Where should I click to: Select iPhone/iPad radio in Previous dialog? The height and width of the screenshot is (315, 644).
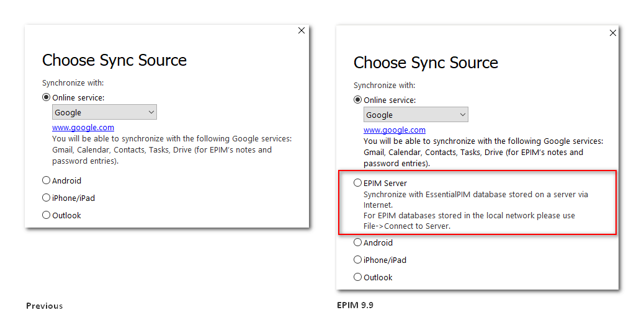pyautogui.click(x=46, y=198)
